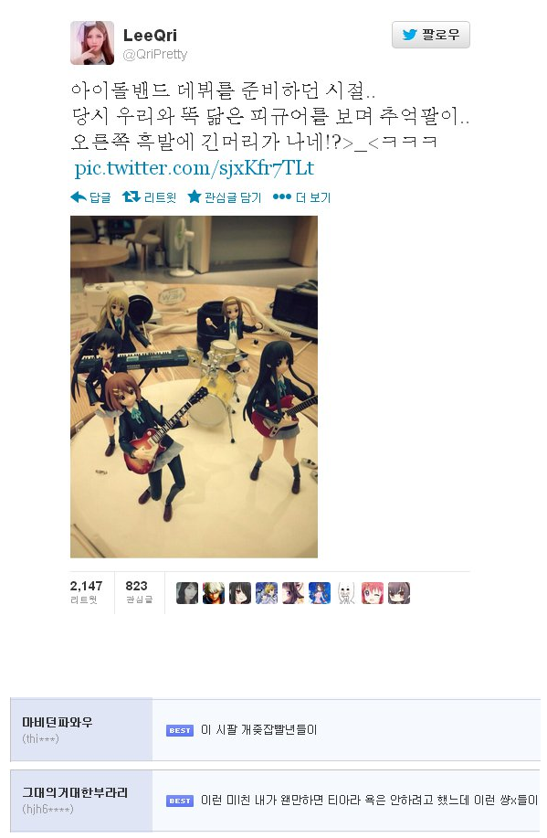Click the reply arrow icon
Image resolution: width=547 pixels, height=838 pixels.
coord(78,197)
